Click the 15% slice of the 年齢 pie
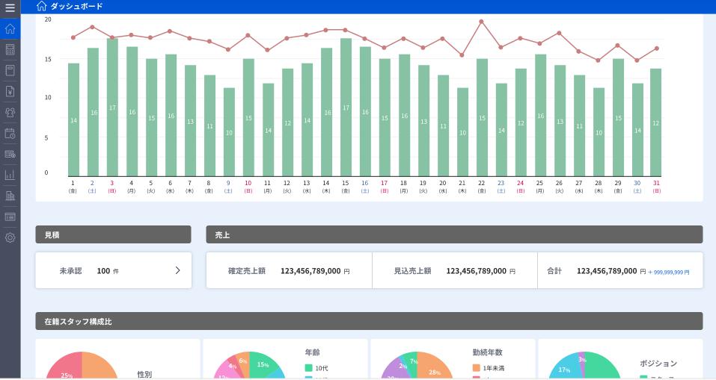 click(x=264, y=364)
